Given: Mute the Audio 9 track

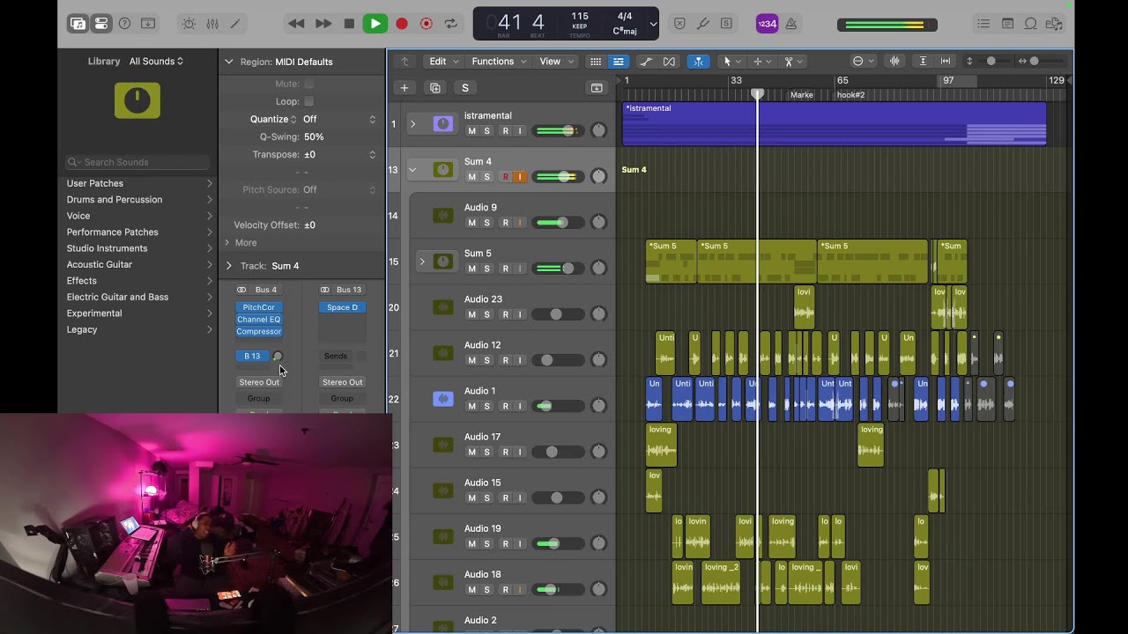Looking at the screenshot, I should pos(471,223).
